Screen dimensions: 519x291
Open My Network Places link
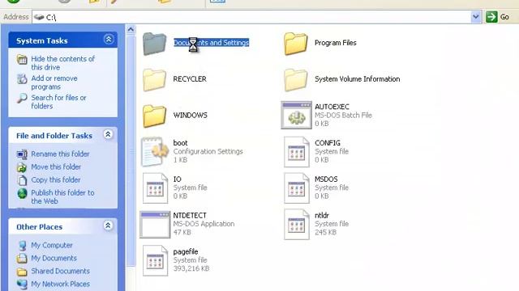pos(60,284)
